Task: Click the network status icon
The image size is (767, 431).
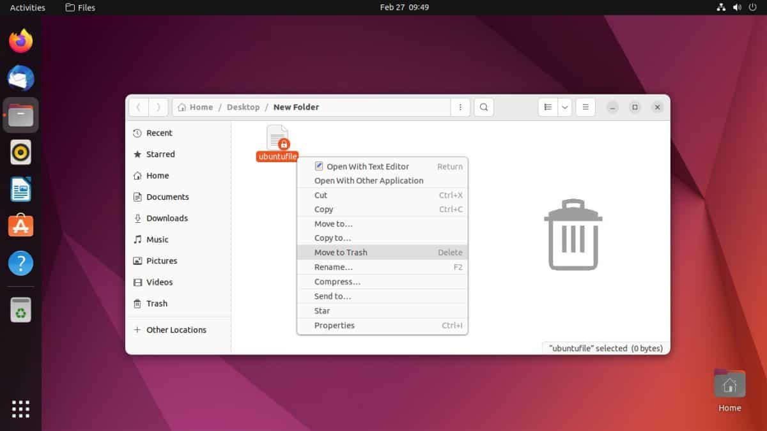Action: 721,8
